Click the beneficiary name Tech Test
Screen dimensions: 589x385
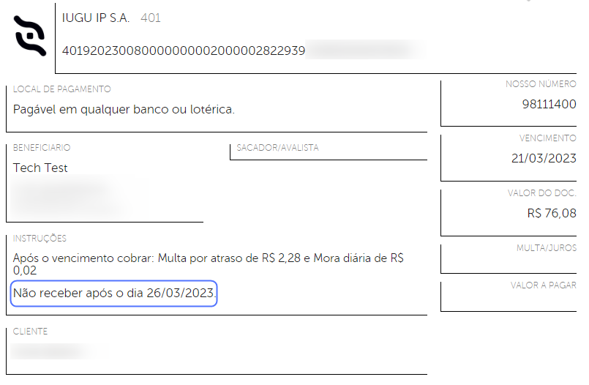[40, 168]
